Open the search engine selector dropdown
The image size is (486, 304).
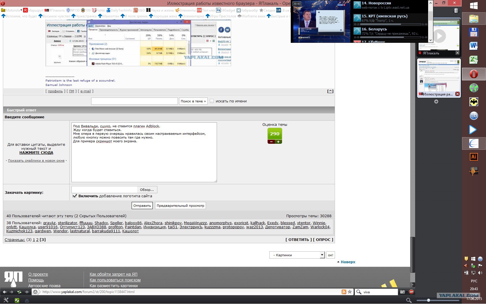pyautogui.click(x=359, y=292)
